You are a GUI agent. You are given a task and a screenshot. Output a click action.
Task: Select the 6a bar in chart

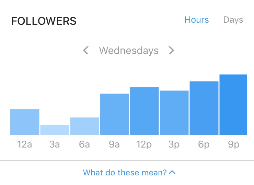tap(84, 126)
